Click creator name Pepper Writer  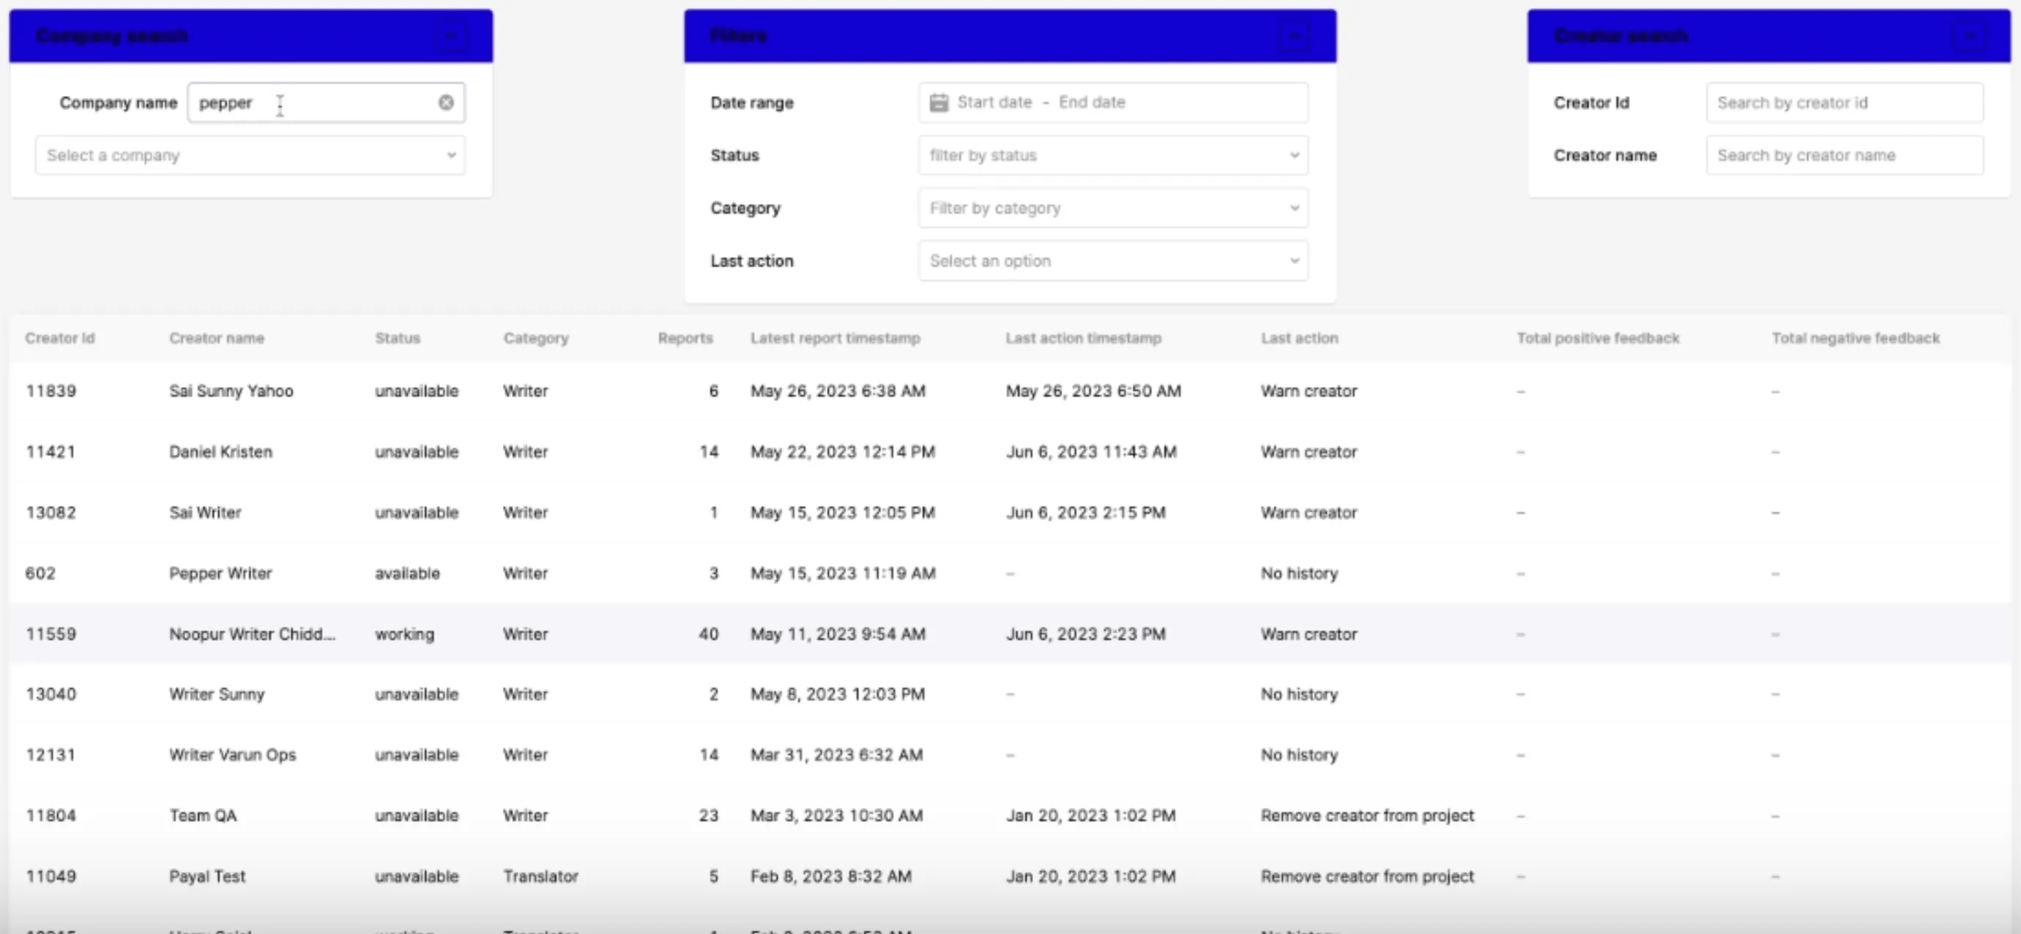click(220, 573)
